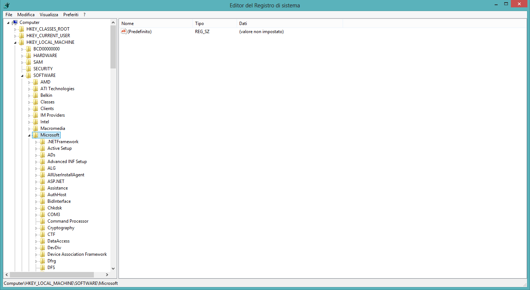Viewport: 530px width, 290px height.
Task: Click the Belkin folder icon
Action: (x=36, y=95)
